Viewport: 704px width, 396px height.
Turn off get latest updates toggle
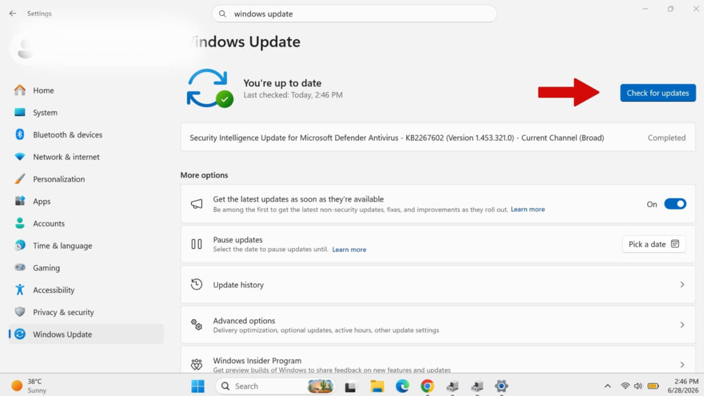[x=675, y=203]
